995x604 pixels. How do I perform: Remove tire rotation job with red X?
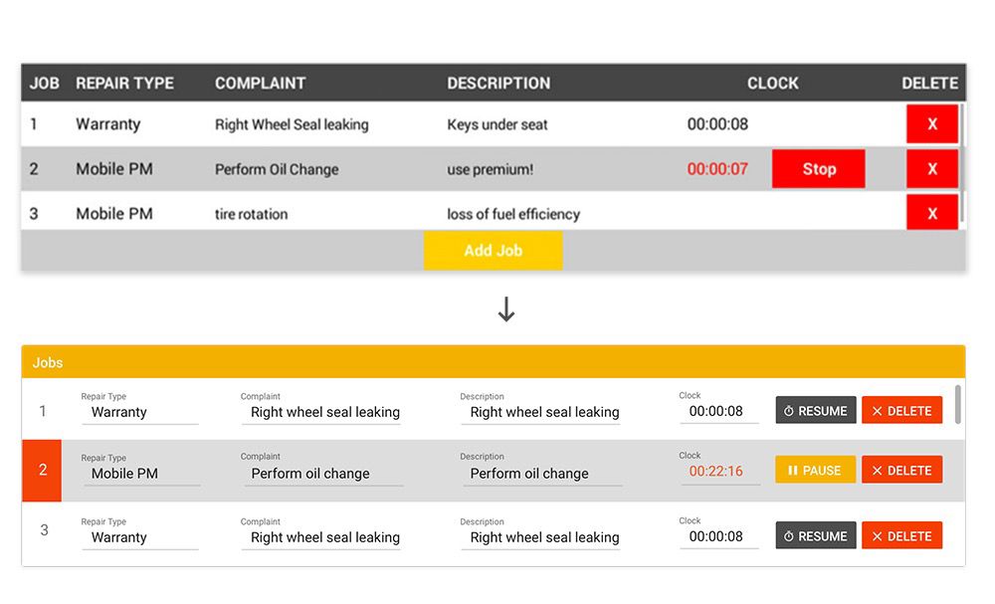click(x=931, y=213)
